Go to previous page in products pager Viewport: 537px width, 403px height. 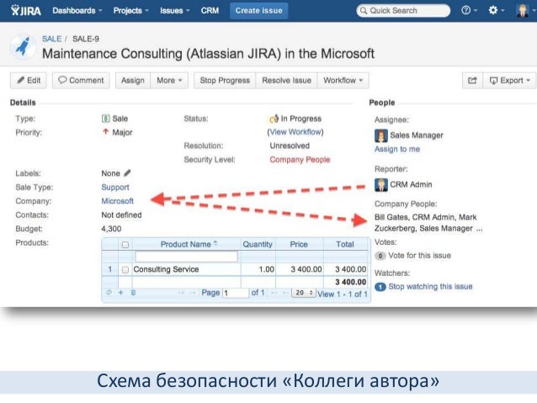pos(193,293)
